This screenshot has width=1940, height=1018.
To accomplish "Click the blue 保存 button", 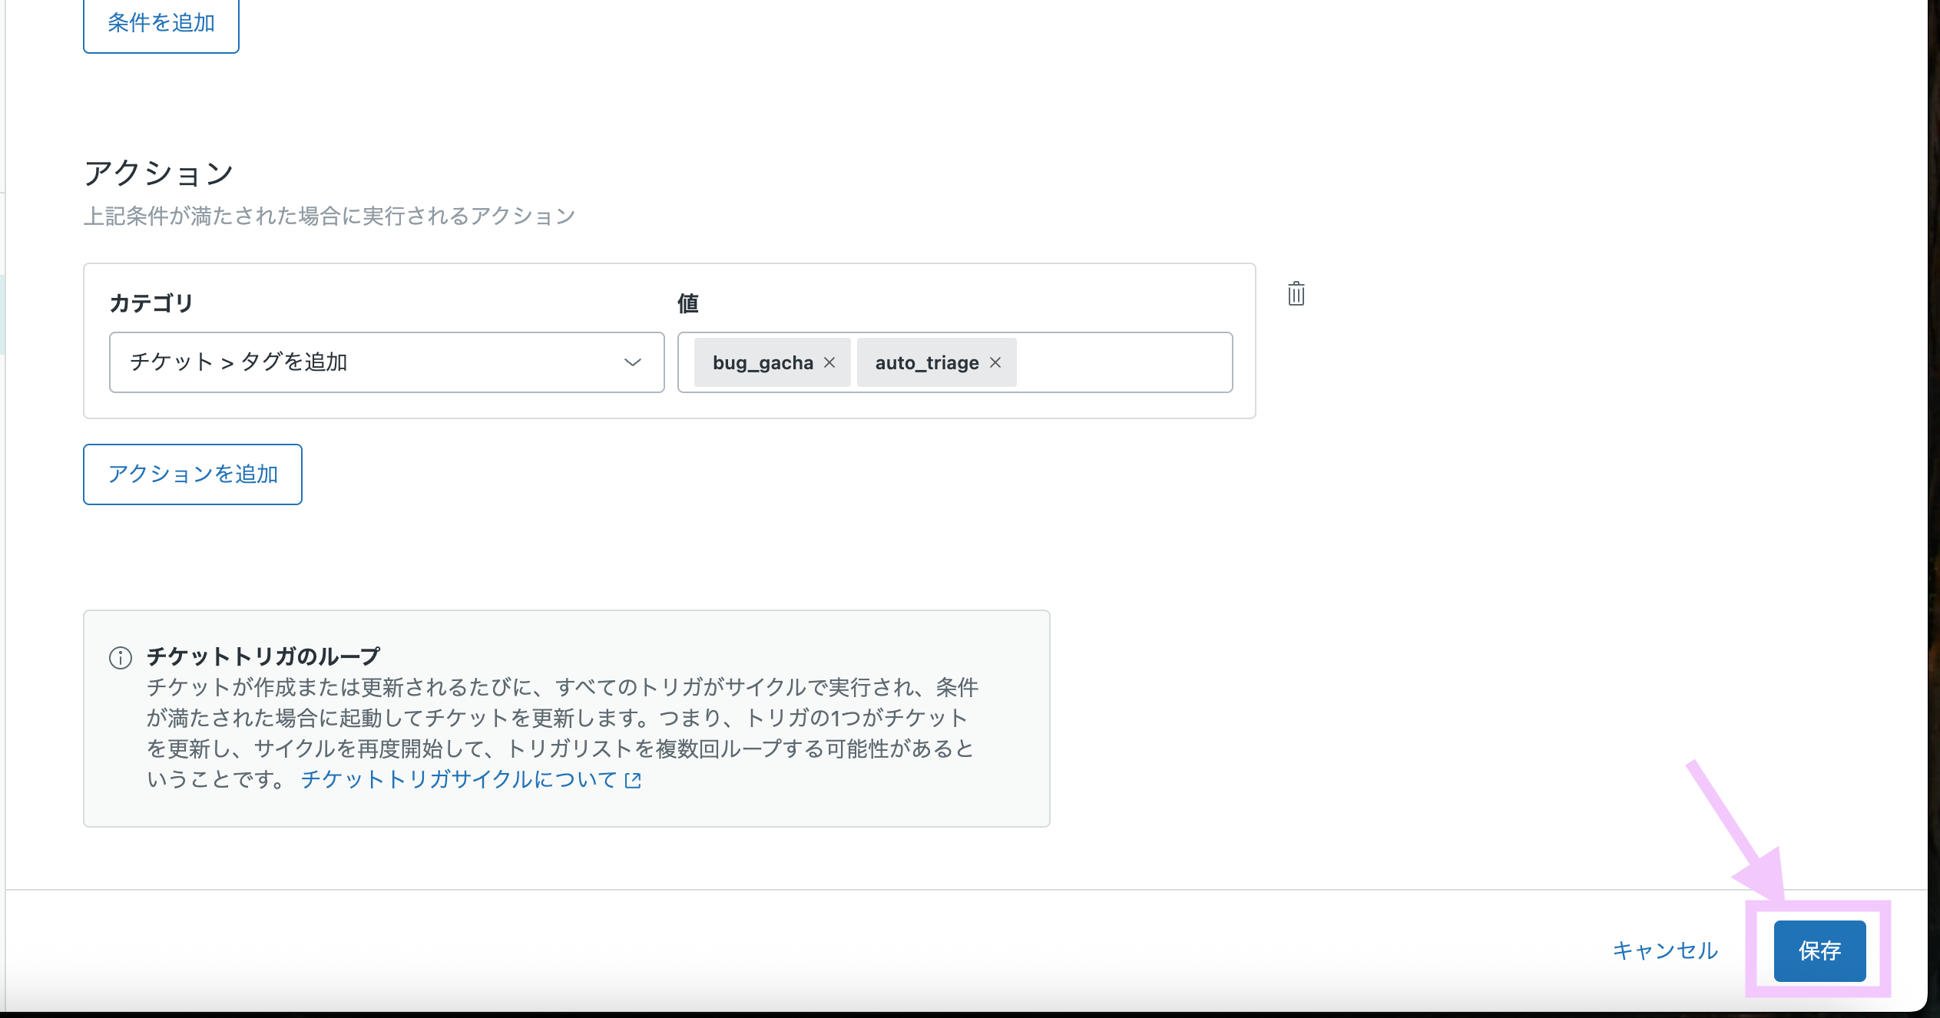I will pos(1819,950).
